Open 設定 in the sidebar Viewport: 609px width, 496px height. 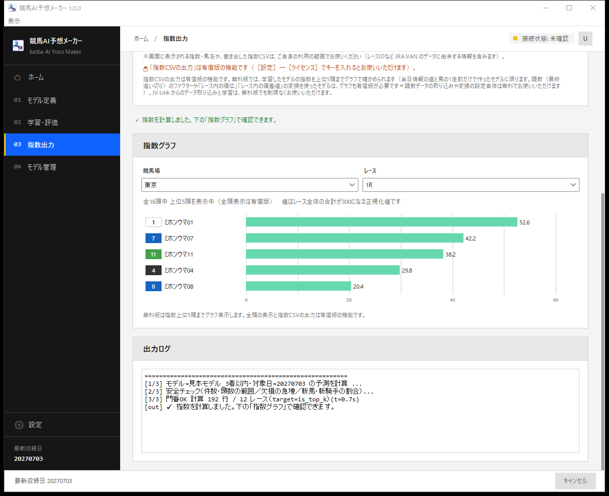pyautogui.click(x=62, y=425)
